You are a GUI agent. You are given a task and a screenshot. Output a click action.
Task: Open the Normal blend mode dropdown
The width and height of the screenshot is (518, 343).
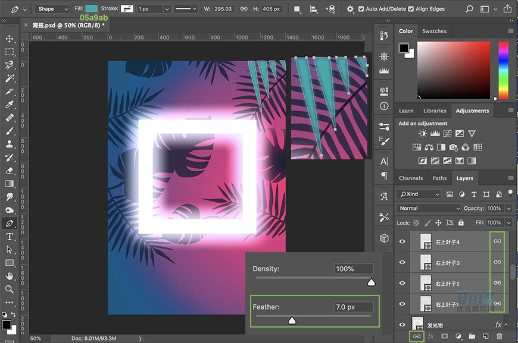click(429, 209)
